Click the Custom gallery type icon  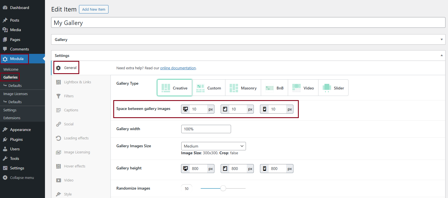tap(200, 88)
